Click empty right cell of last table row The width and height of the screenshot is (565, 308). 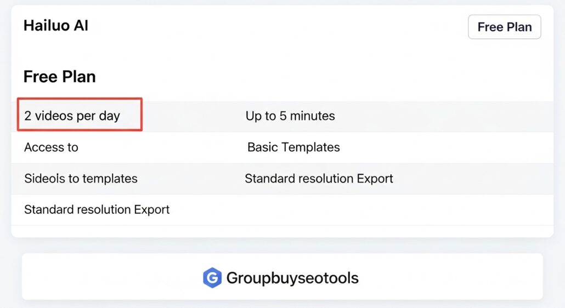click(x=384, y=210)
